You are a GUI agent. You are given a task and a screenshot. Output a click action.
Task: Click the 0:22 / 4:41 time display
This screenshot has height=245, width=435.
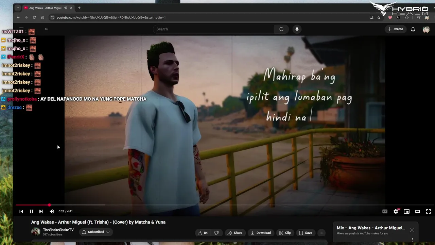point(66,211)
